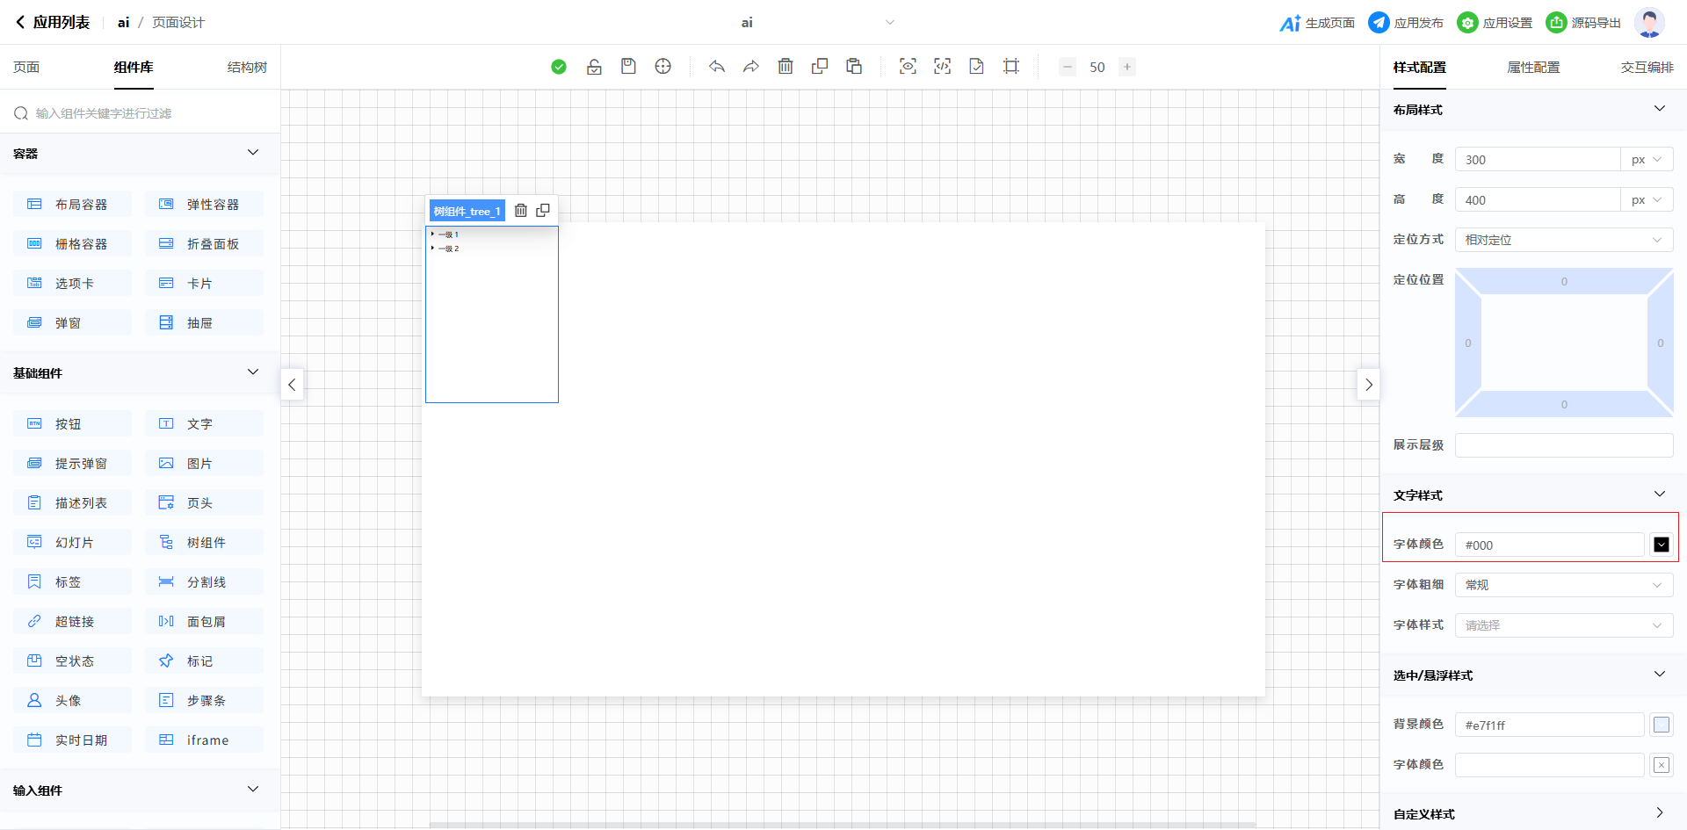Viewport: 1687px width, 830px height.
Task: Switch to the 属性配置 tab
Action: (1533, 68)
